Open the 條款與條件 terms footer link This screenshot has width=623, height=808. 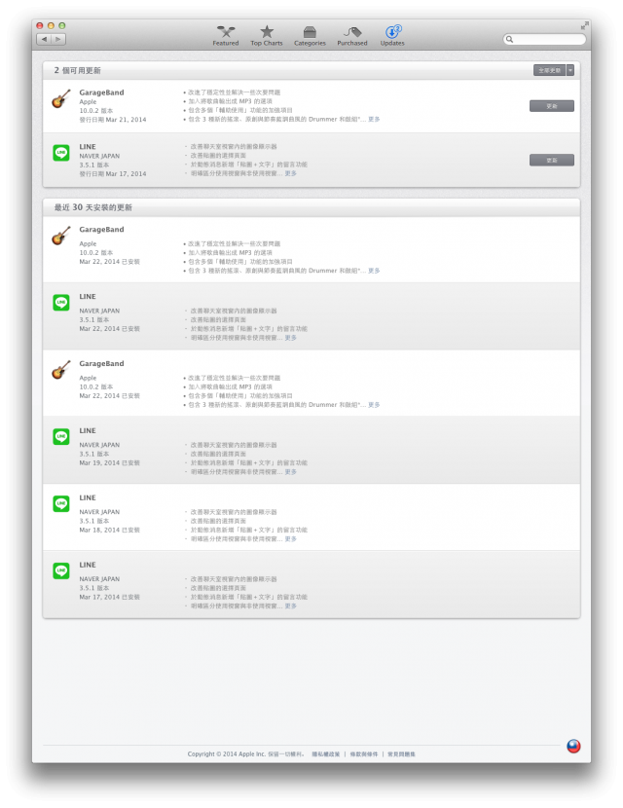click(364, 753)
